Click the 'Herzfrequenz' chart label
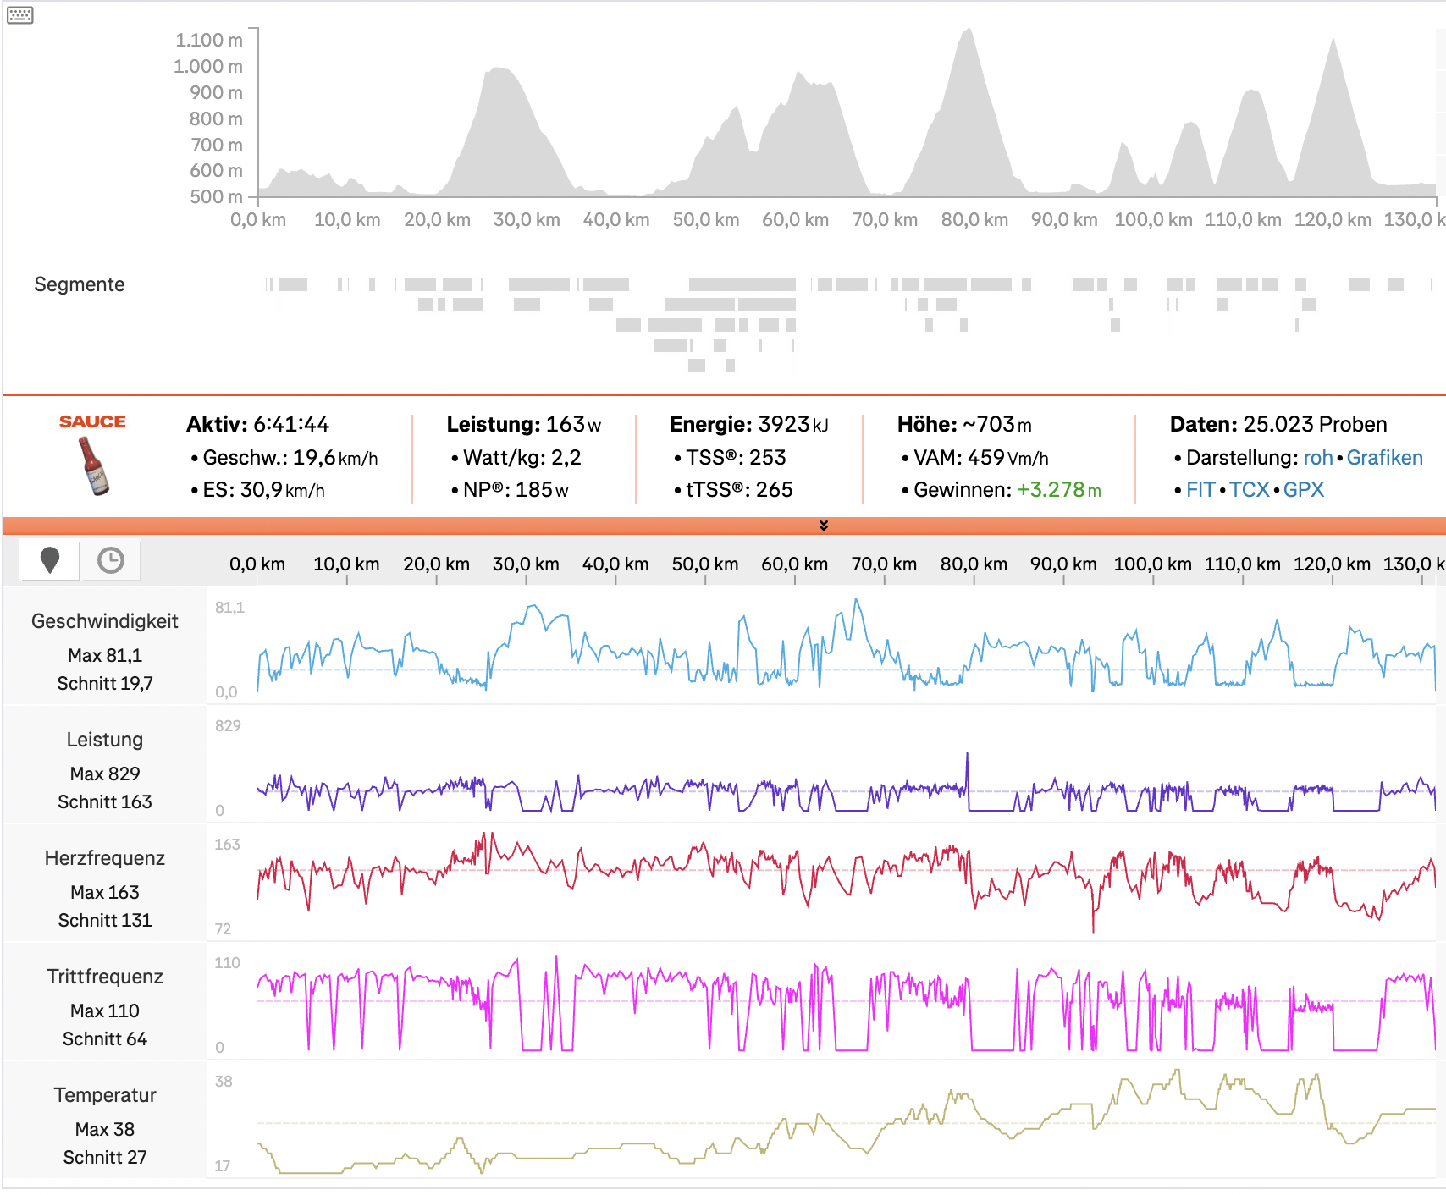Viewport: 1446px width, 1195px height. click(x=105, y=858)
